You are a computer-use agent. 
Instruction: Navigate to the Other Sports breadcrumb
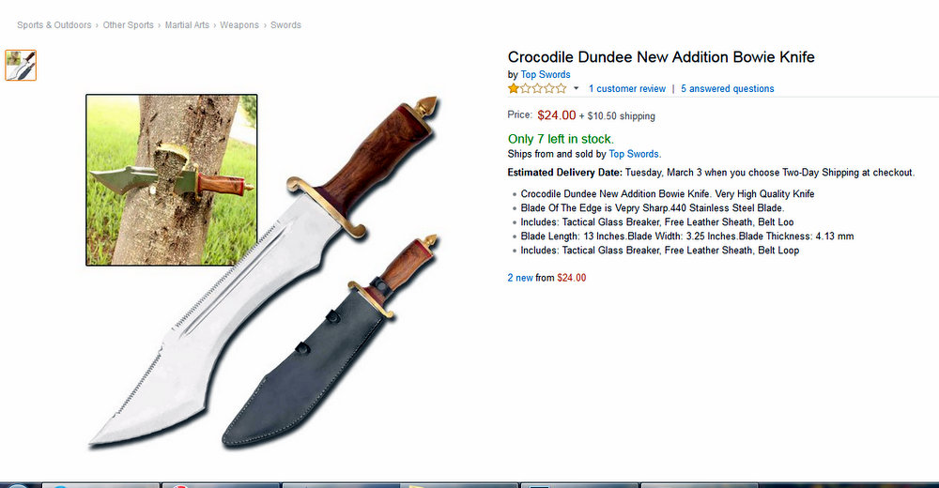point(128,25)
